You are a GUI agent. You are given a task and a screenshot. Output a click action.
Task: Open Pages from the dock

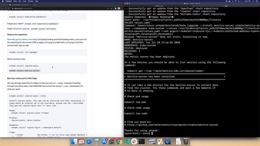(x=160, y=142)
